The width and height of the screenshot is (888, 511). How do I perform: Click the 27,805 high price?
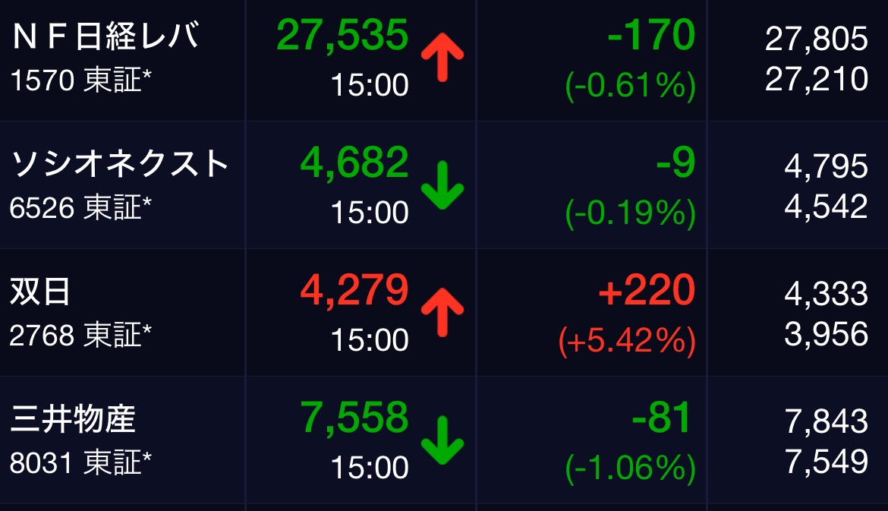(x=816, y=39)
